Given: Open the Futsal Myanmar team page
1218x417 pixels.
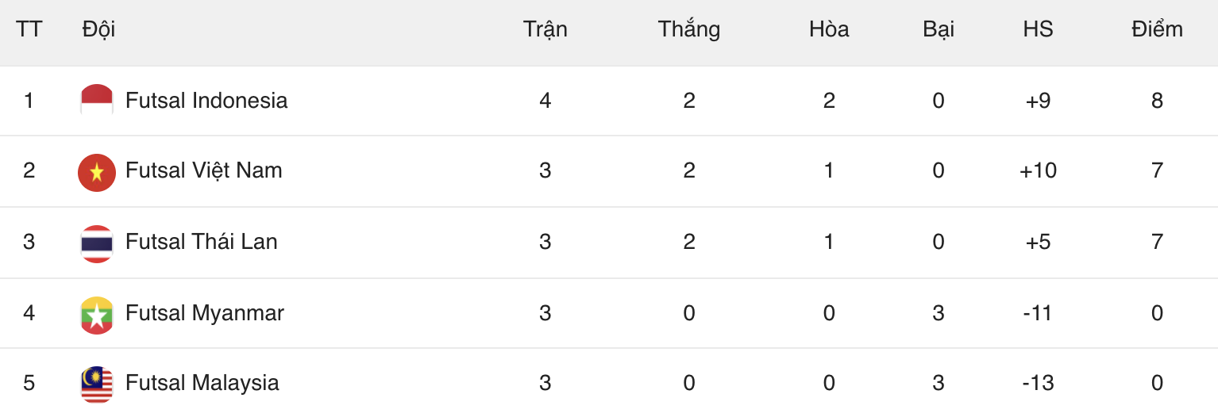Looking at the screenshot, I should point(205,313).
